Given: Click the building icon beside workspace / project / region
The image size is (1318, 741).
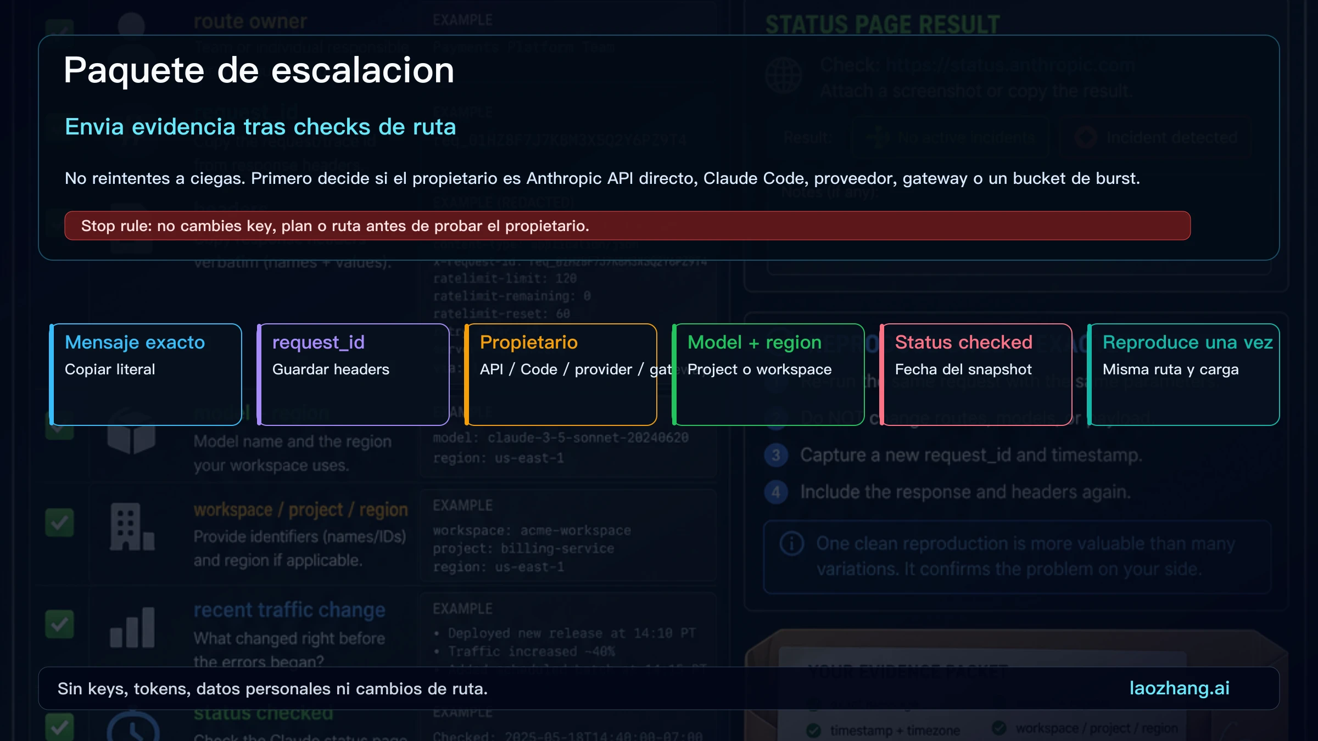Looking at the screenshot, I should (x=132, y=527).
